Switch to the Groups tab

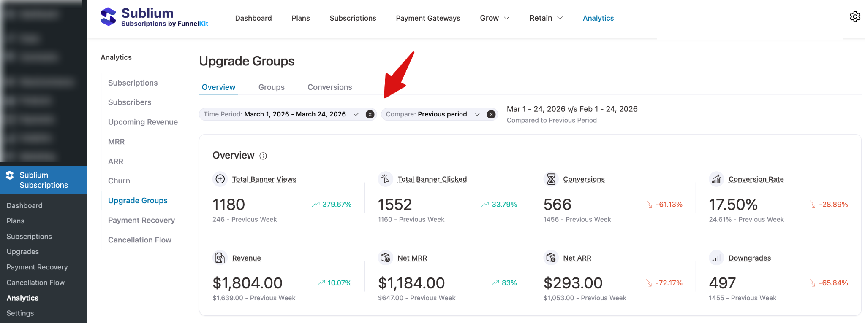[x=272, y=87]
